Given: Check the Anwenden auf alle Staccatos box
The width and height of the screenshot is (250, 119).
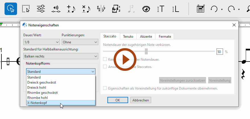Looking at the screenshot, I should tap(105, 67).
